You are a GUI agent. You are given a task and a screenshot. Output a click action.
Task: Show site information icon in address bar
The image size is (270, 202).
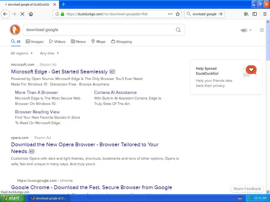pos(57,14)
